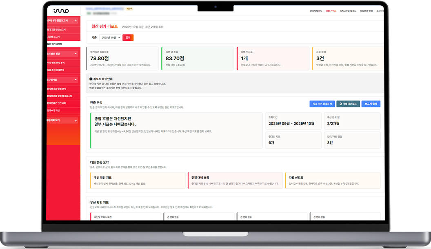Viewport: 431px width, 249px height.
Task: Open the 이용 가이드 link
Action: [x=331, y=11]
